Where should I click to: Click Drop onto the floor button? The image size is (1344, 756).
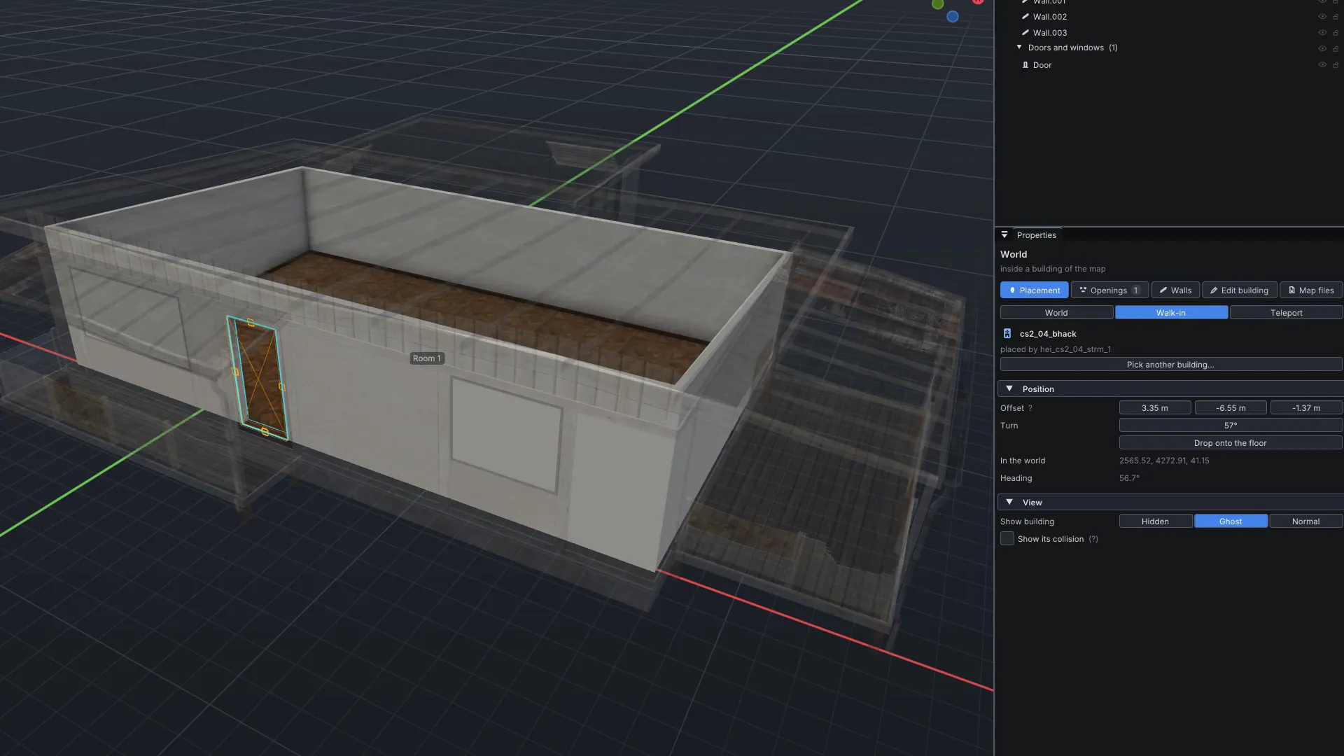1230,443
